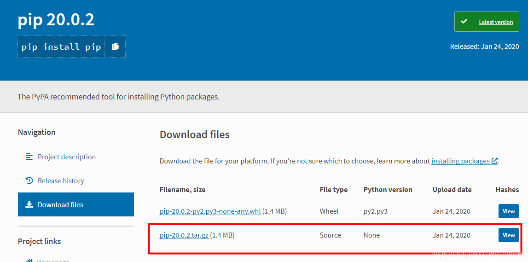Viewport: 528px width, 262px height.
Task: Click the pip install pip command text
Action: point(61,47)
